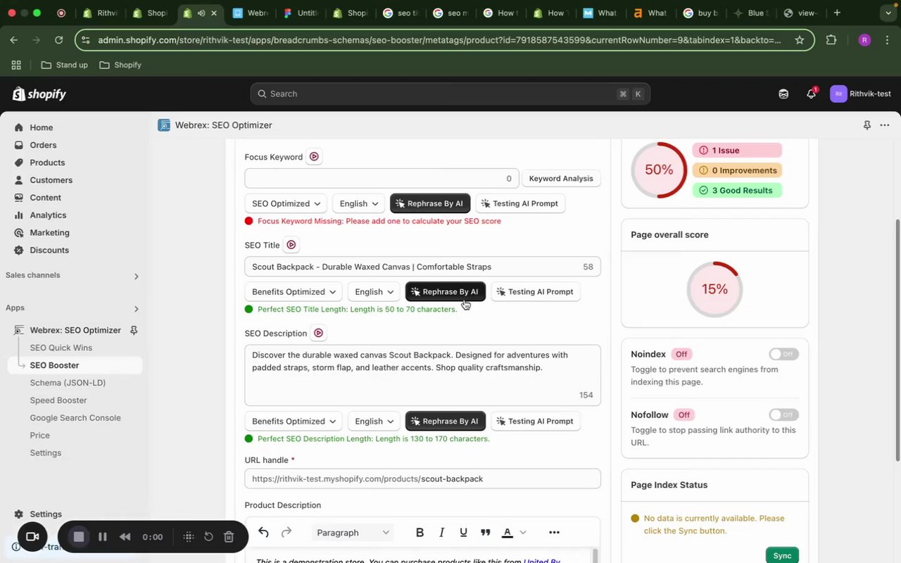Image resolution: width=901 pixels, height=563 pixels.
Task: Open more editor tools ellipsis
Action: [x=555, y=533]
